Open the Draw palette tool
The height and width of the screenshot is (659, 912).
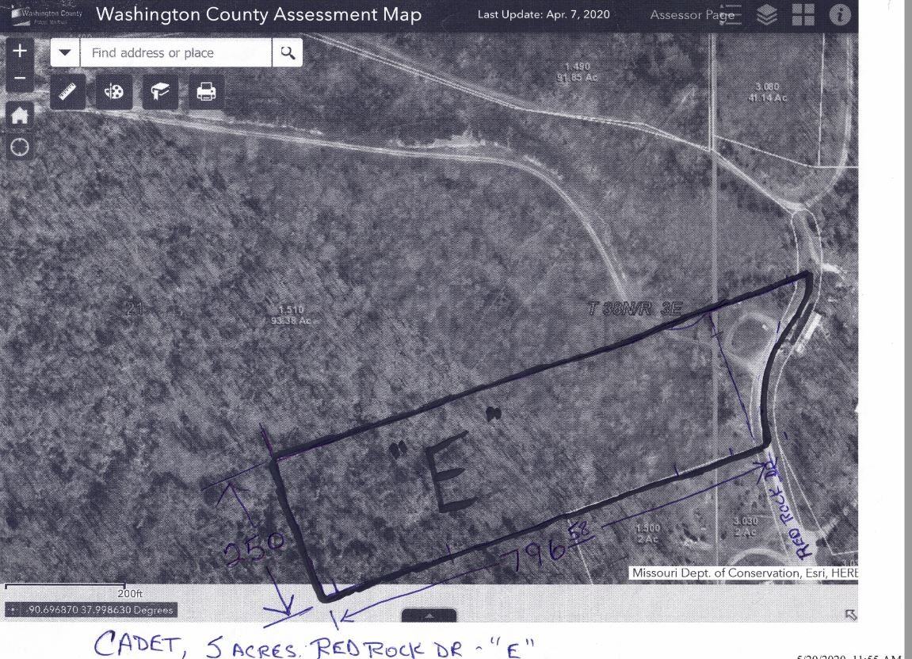pos(114,93)
